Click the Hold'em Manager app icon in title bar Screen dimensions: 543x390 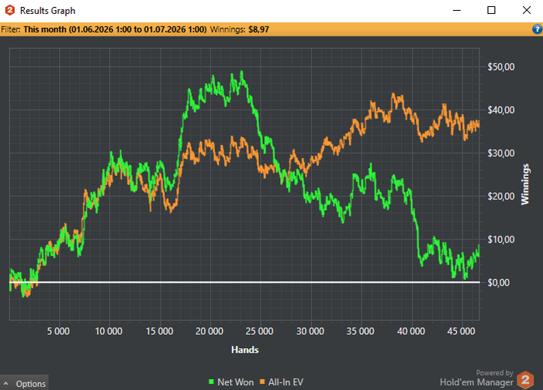[x=9, y=10]
